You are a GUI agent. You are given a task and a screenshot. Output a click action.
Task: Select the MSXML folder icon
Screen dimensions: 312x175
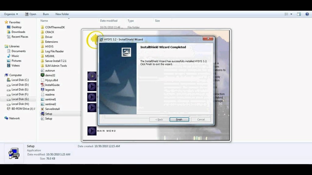(x=42, y=56)
